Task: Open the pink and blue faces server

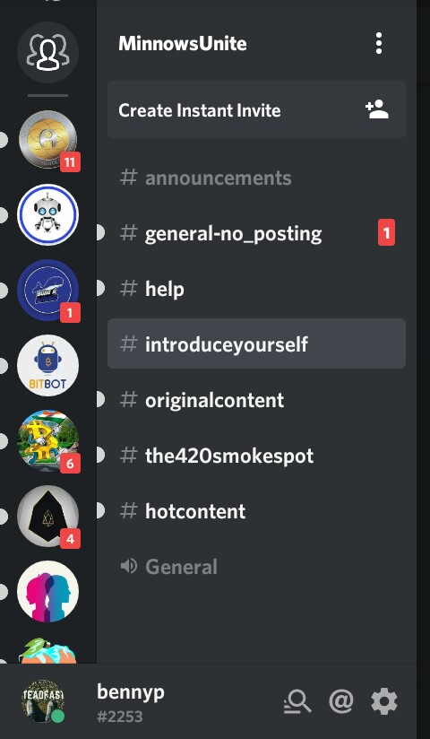Action: coord(47,592)
